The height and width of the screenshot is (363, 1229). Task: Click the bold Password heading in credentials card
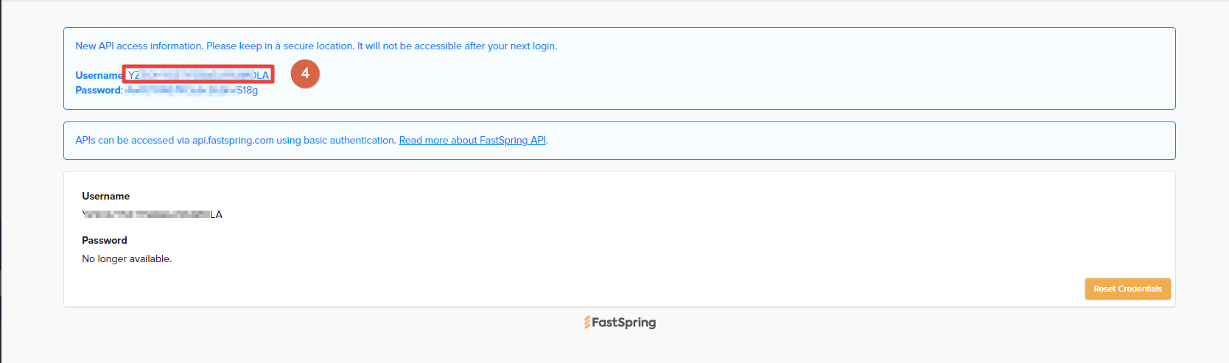click(x=105, y=240)
